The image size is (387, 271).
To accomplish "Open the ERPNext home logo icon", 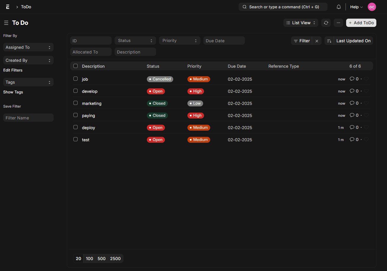I will coord(8,7).
